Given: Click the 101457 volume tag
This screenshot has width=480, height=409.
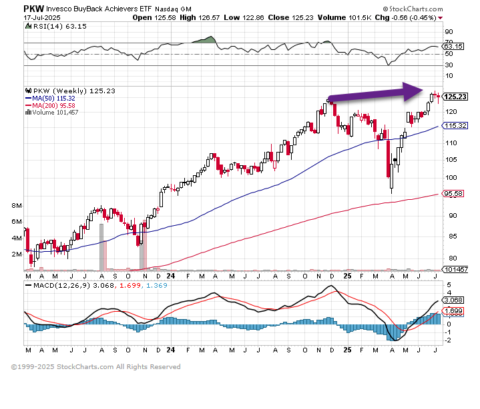Looking at the screenshot, I should (x=455, y=269).
